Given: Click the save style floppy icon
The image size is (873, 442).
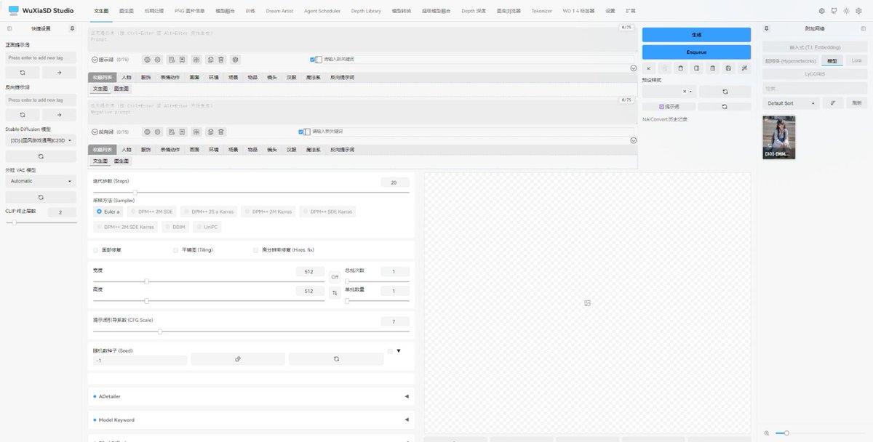Looking at the screenshot, I should coord(728,68).
